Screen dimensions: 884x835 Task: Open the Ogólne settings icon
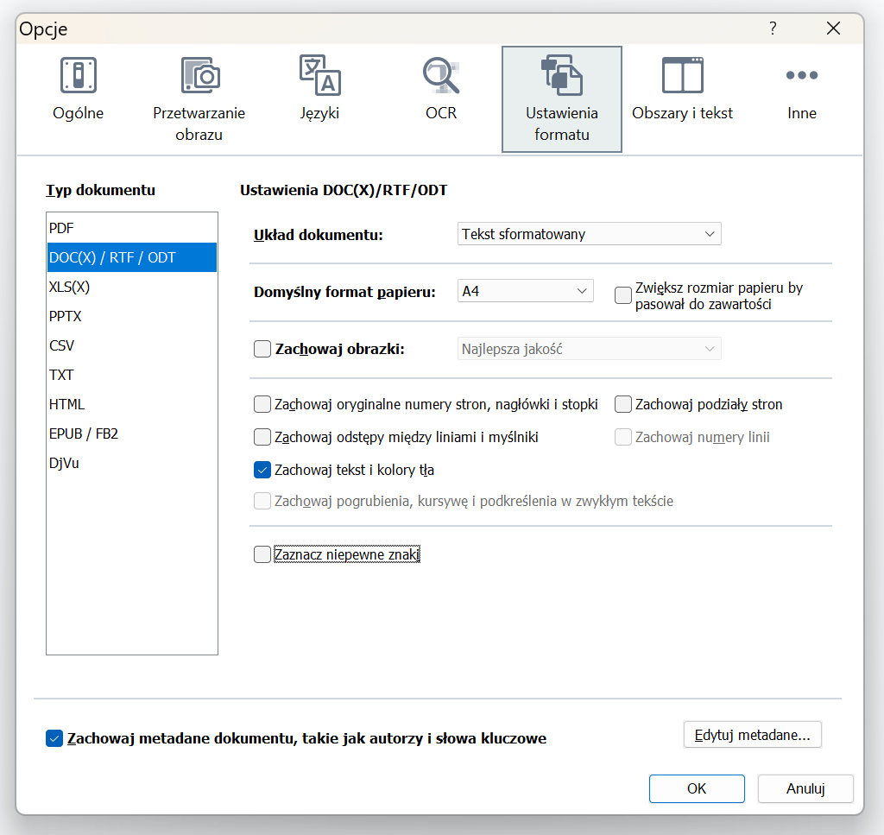(78, 76)
